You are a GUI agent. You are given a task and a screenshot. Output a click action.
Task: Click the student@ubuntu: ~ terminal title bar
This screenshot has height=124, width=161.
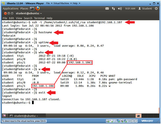pyautogui.click(x=81, y=13)
